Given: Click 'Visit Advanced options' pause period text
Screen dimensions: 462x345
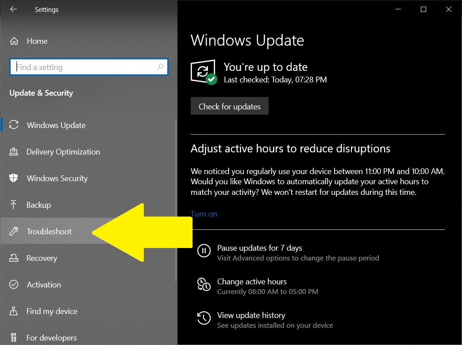Looking at the screenshot, I should [x=298, y=258].
